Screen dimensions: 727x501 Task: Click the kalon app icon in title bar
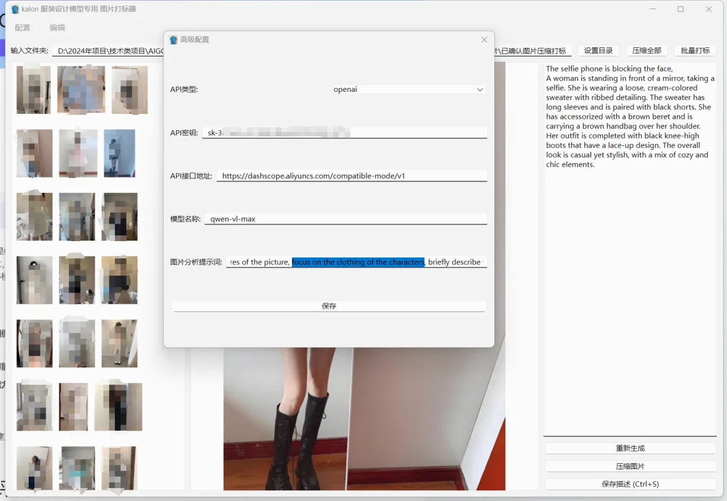pyautogui.click(x=15, y=9)
